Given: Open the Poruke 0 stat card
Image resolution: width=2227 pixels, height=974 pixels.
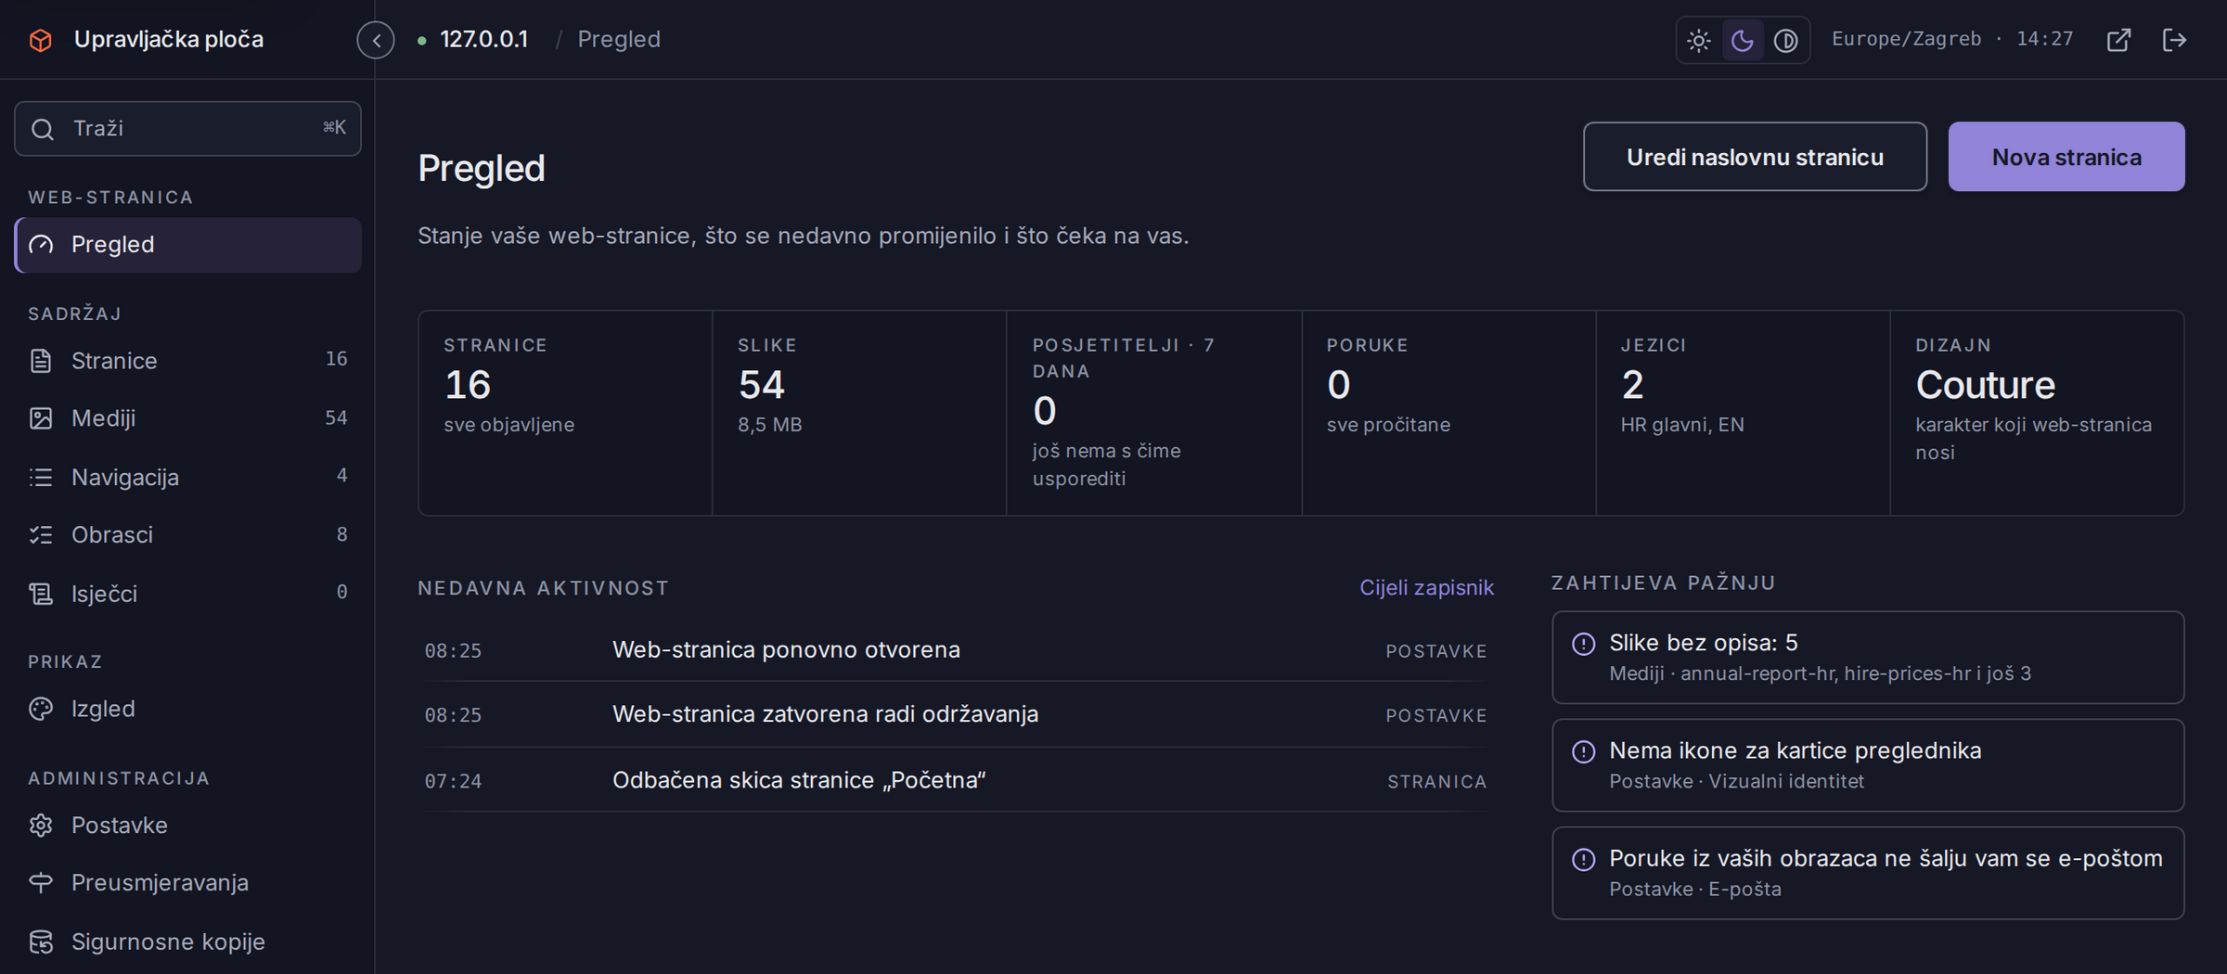Looking at the screenshot, I should pyautogui.click(x=1448, y=413).
